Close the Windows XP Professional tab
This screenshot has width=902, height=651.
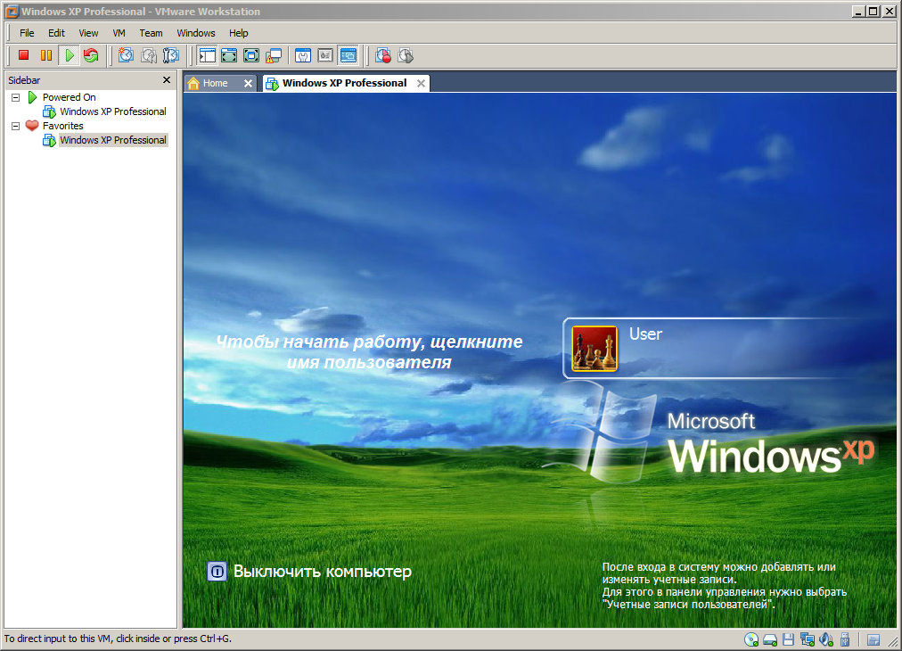tap(421, 84)
